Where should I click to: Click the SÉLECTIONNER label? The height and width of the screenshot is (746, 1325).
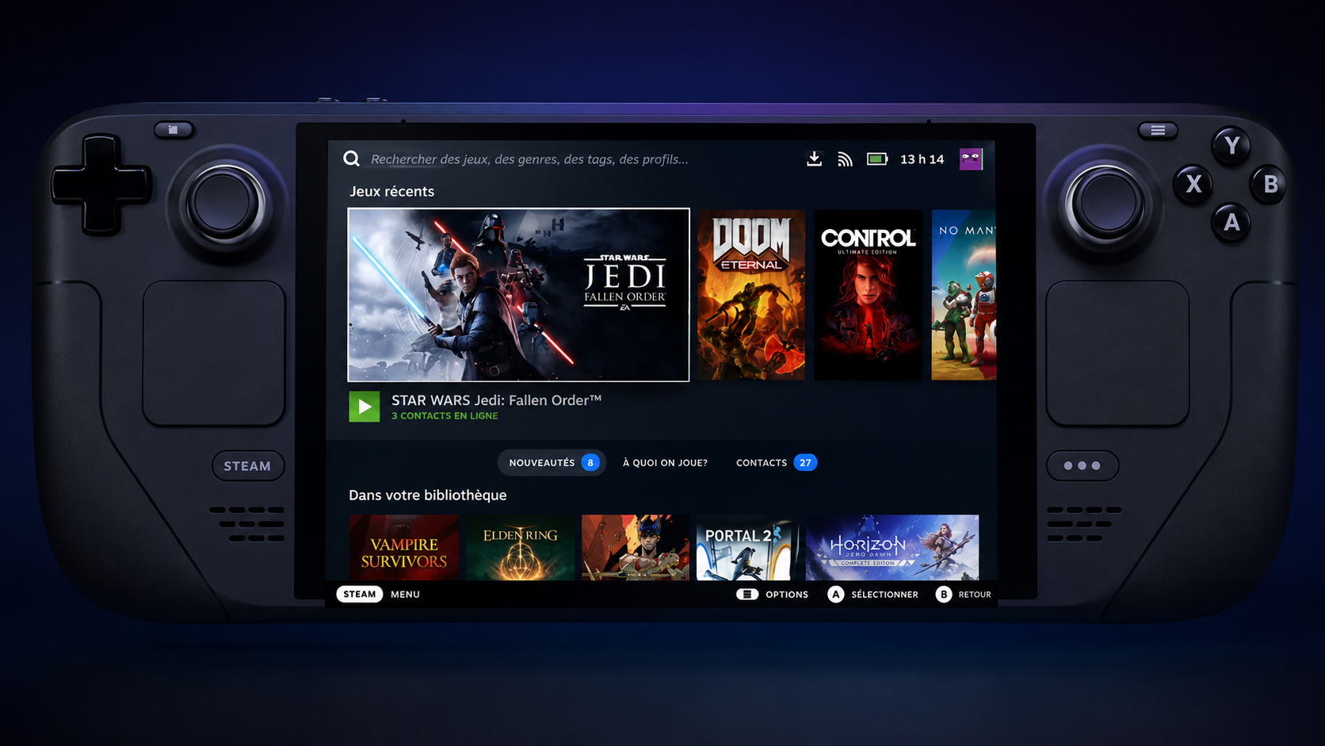(x=884, y=595)
